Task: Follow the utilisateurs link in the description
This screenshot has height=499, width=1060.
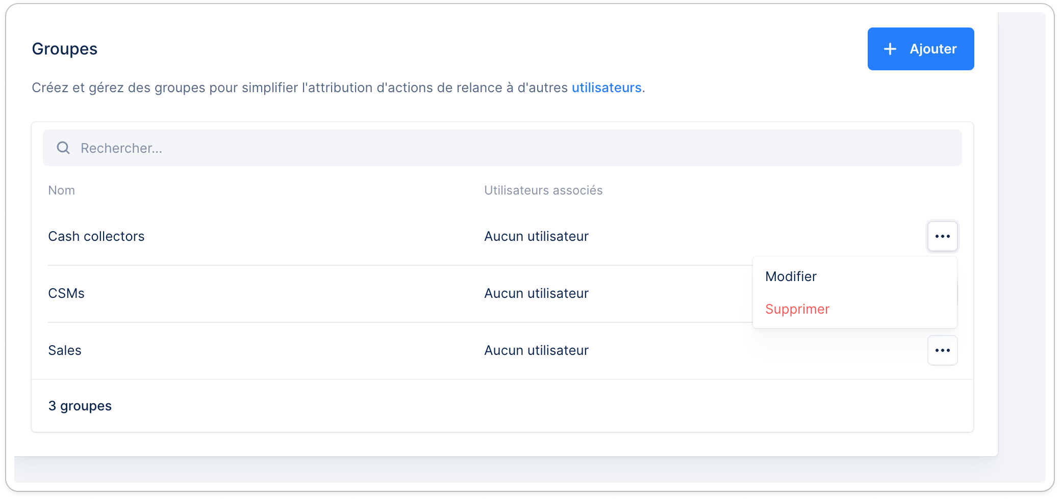Action: click(607, 88)
